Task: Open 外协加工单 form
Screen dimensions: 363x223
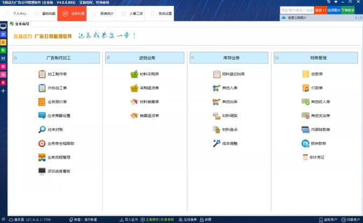Action: click(42, 88)
